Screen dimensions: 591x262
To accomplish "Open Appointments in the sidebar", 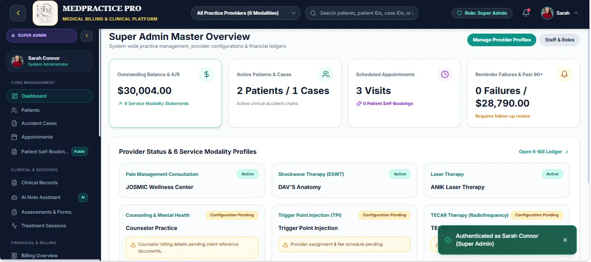I will tap(49, 137).
